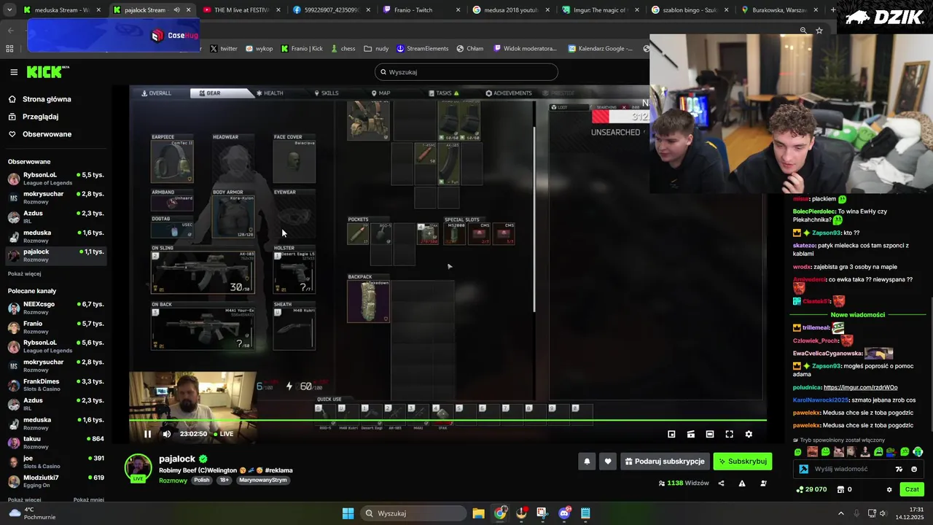Open Discord from the taskbar
The height and width of the screenshot is (525, 933).
point(564,513)
